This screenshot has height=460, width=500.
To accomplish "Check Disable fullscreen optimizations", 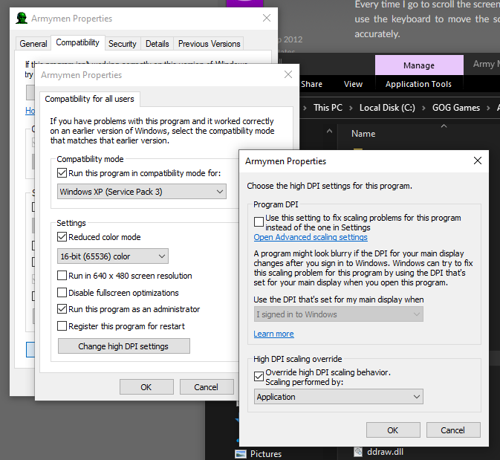I will pos(62,293).
